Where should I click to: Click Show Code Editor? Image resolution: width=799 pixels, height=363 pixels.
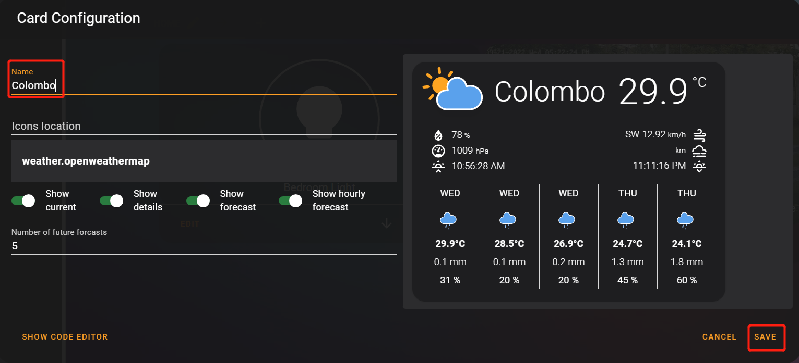click(65, 337)
